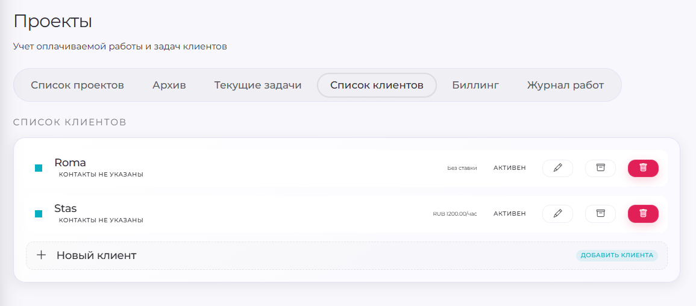Image resolution: width=696 pixels, height=306 pixels.
Task: Click the Новый клиент label
Action: coord(96,255)
